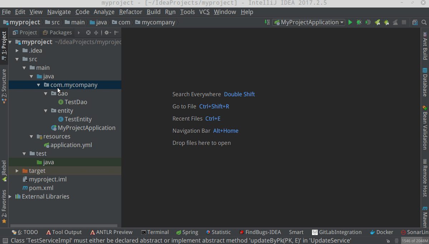Viewport: 429px width, 244px height.
Task: Open the Database side panel
Action: 425,82
